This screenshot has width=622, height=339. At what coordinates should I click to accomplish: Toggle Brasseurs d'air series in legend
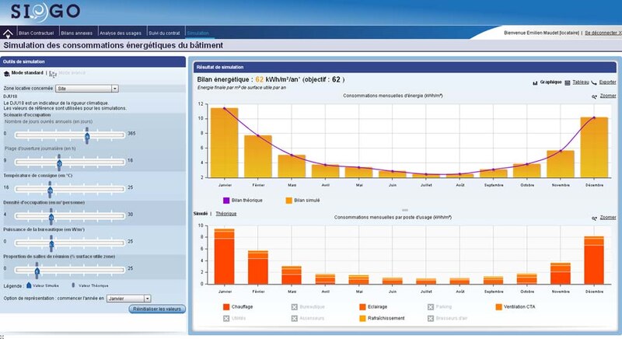(x=431, y=318)
